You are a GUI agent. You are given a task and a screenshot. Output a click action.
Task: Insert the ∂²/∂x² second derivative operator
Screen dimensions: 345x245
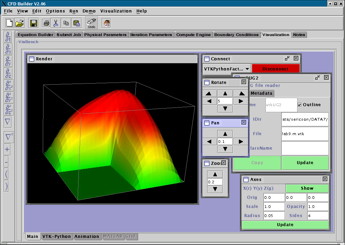point(8,86)
